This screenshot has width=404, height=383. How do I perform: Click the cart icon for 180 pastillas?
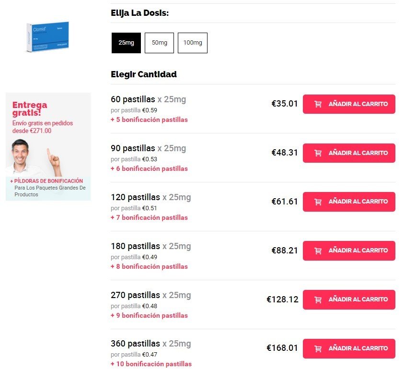pyautogui.click(x=318, y=251)
